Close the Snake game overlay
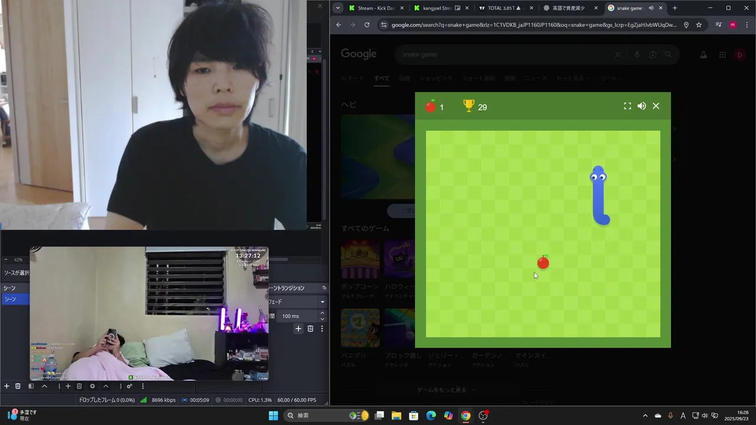The width and height of the screenshot is (756, 425). [x=656, y=106]
